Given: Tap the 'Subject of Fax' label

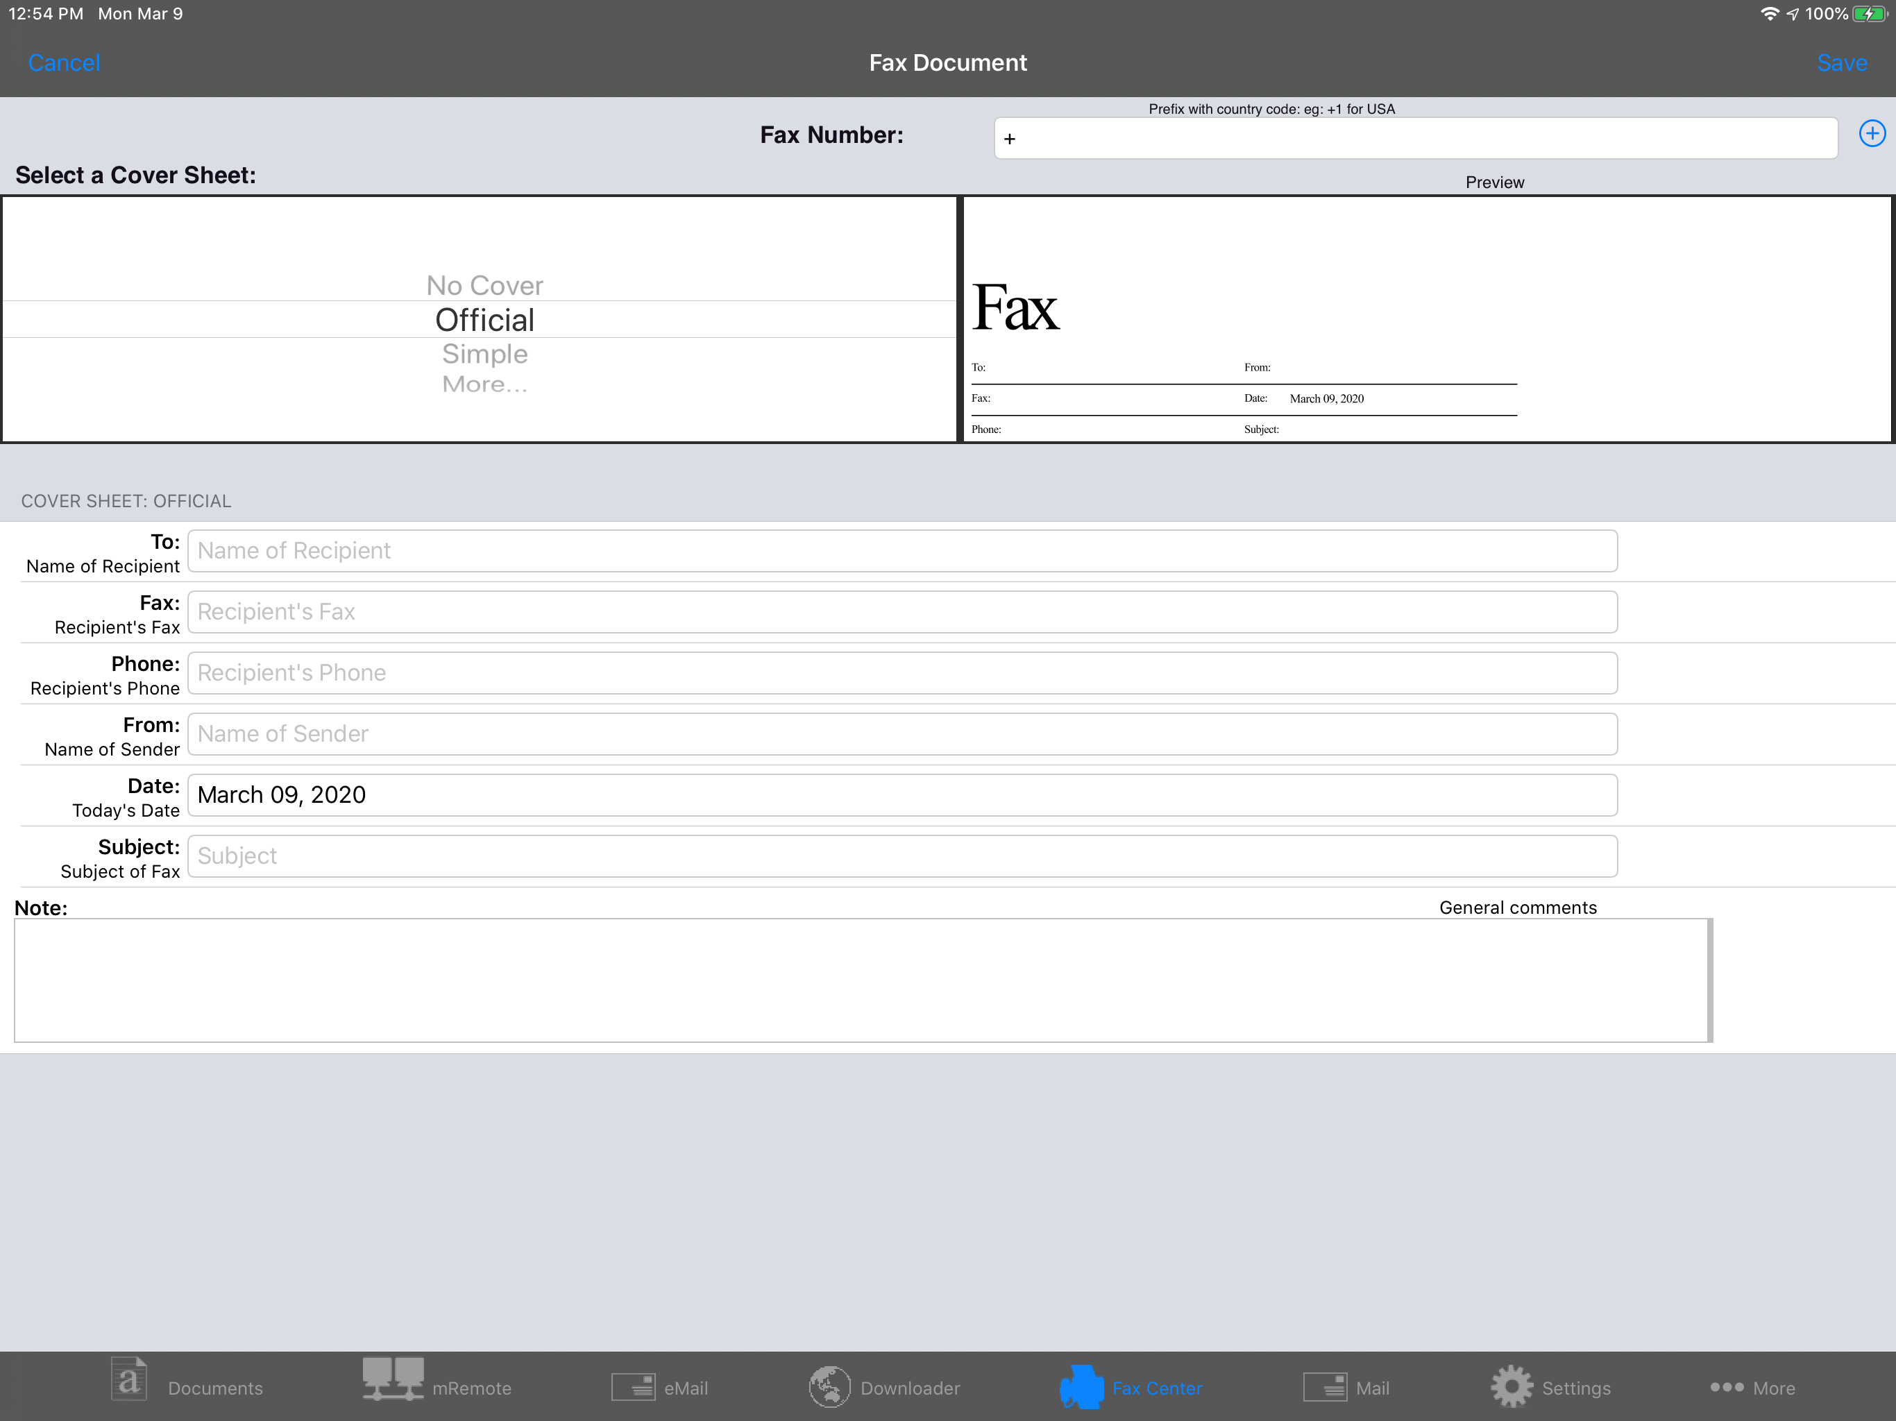Looking at the screenshot, I should [x=120, y=871].
